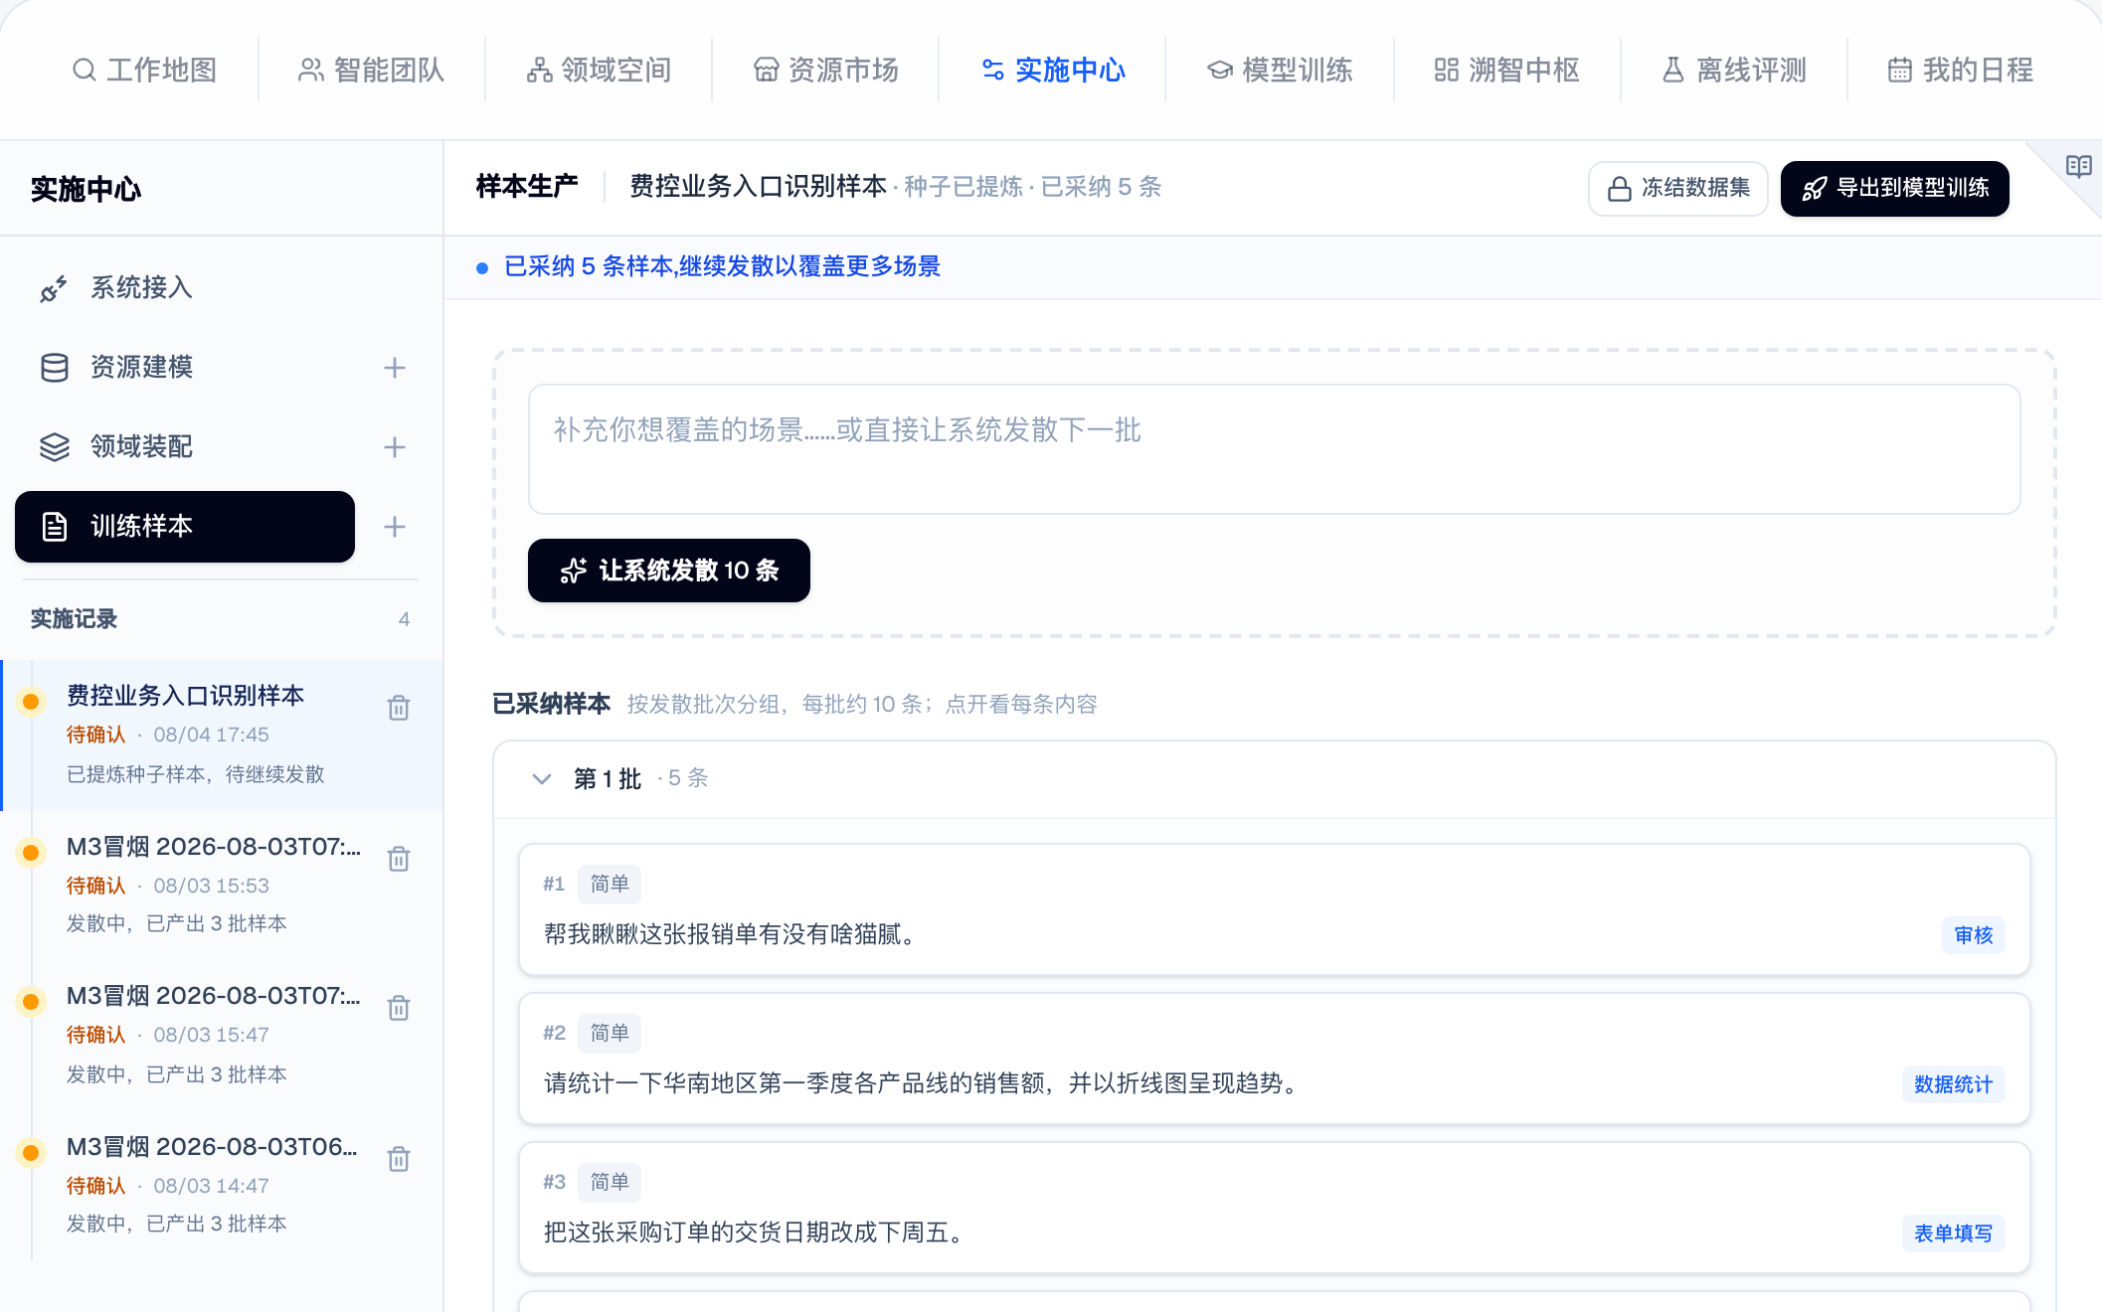2102x1312 pixels.
Task: Open sample #1 about 报销单
Action: click(1275, 909)
